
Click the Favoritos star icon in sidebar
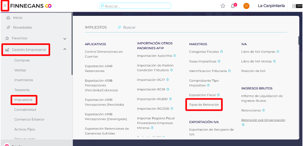pos(7,38)
